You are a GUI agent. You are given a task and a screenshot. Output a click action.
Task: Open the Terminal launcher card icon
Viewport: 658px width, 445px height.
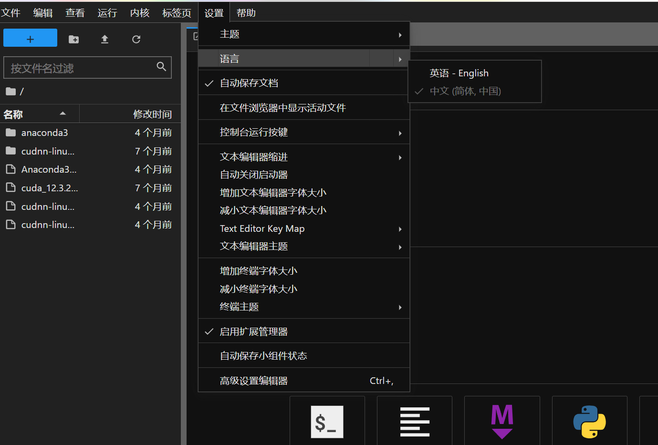[327, 422]
